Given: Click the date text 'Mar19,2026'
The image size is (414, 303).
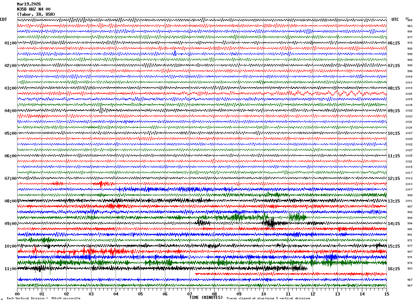Looking at the screenshot, I should [29, 4].
